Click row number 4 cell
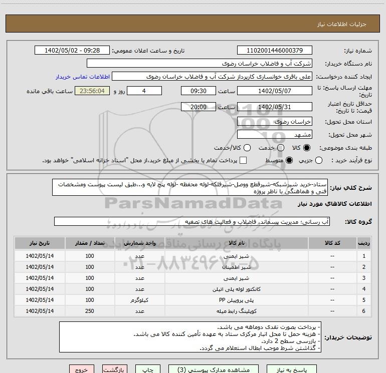 pos(364,289)
